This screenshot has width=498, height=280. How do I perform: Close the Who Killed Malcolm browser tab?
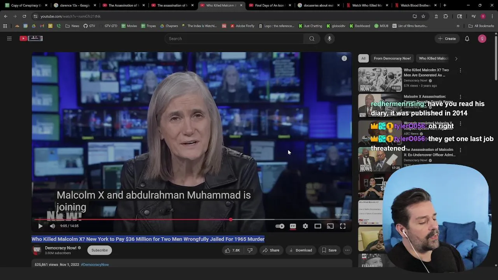point(241,5)
